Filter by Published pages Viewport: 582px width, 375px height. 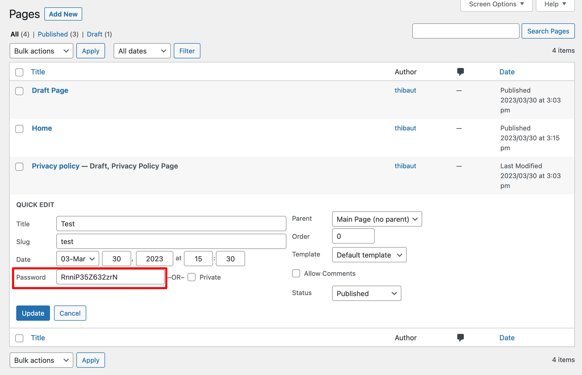point(53,34)
